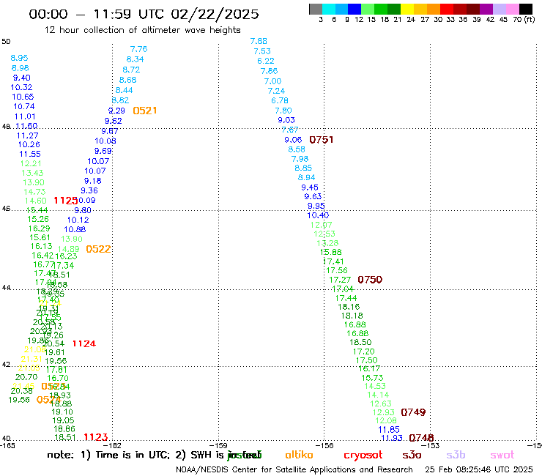Click the NOAA/NESDIS Center footer text
Image resolution: width=542 pixels, height=476 pixels.
[x=294, y=469]
